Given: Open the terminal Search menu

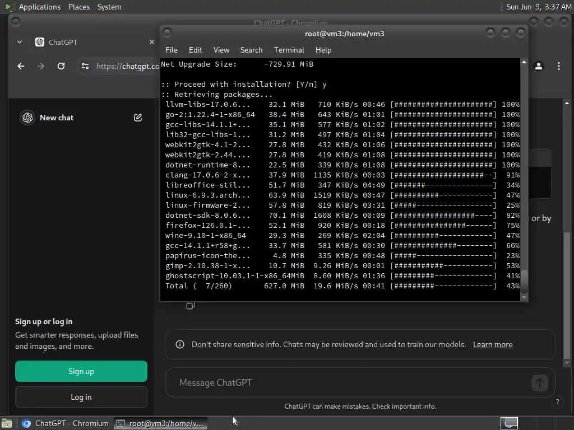Looking at the screenshot, I should click(251, 50).
